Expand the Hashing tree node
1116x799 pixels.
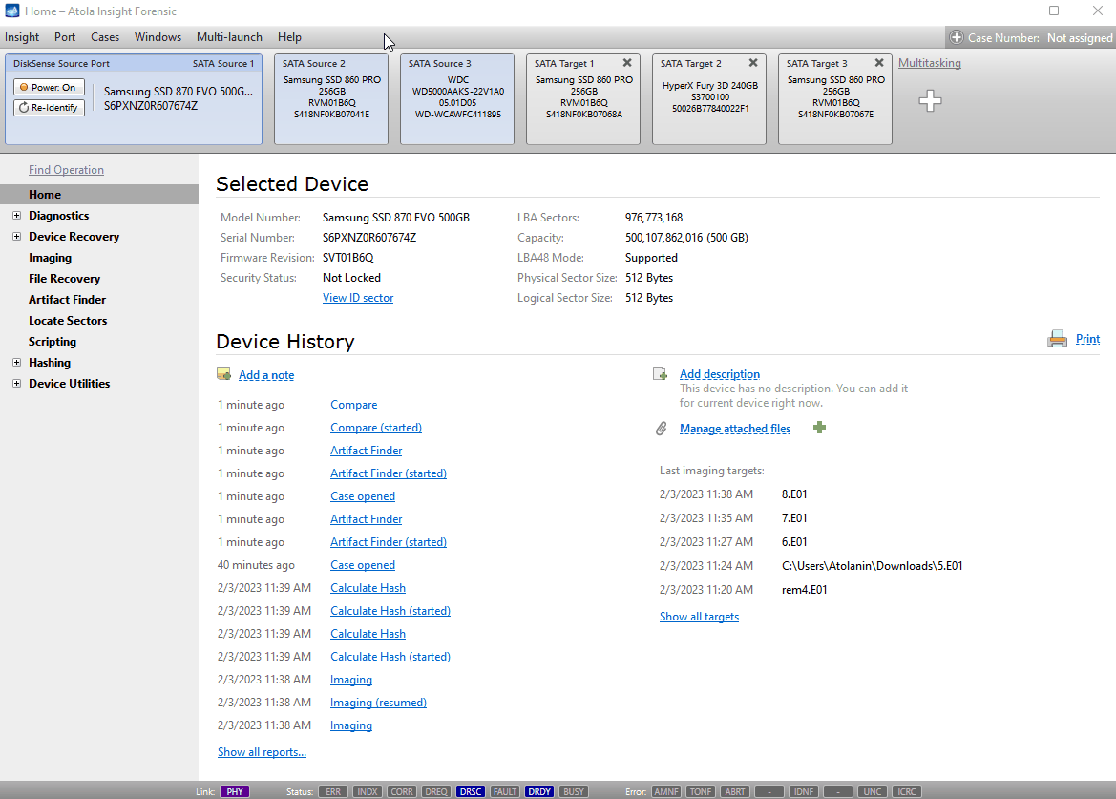click(16, 362)
